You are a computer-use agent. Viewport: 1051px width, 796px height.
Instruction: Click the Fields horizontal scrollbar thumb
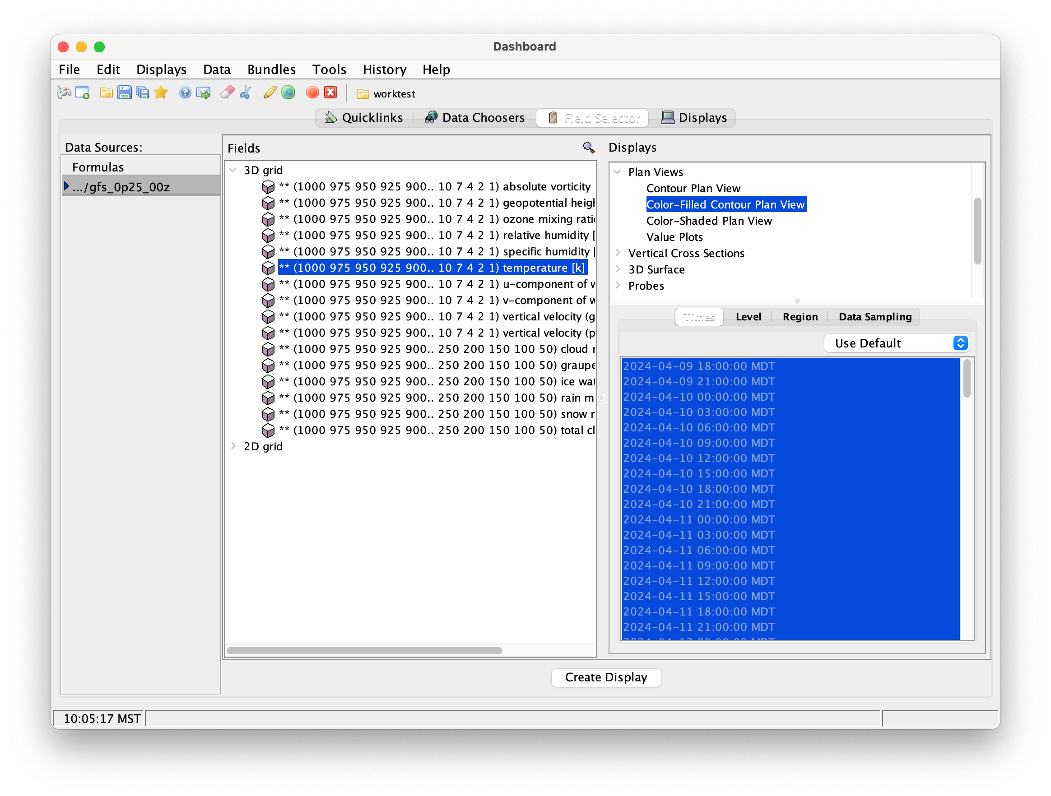[364, 650]
